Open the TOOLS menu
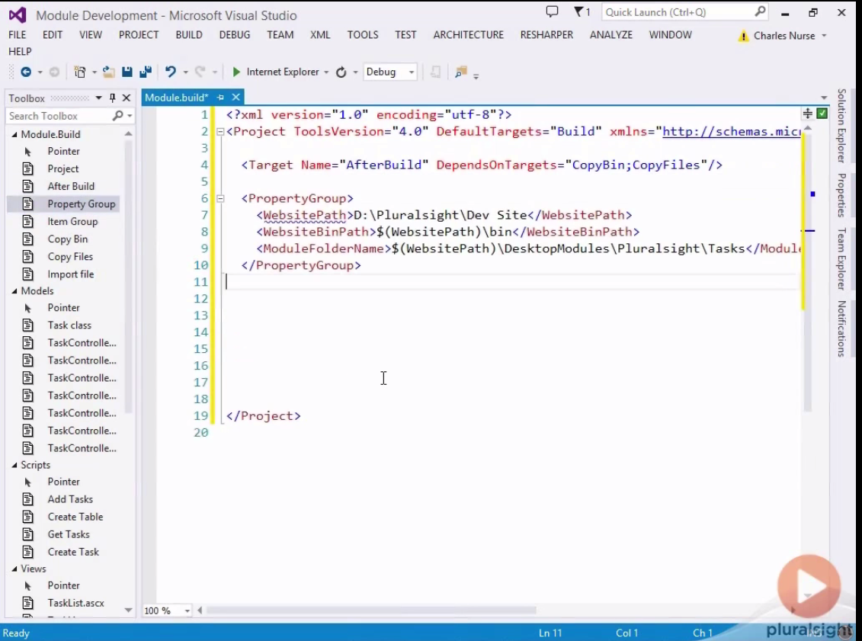862x641 pixels. point(362,34)
